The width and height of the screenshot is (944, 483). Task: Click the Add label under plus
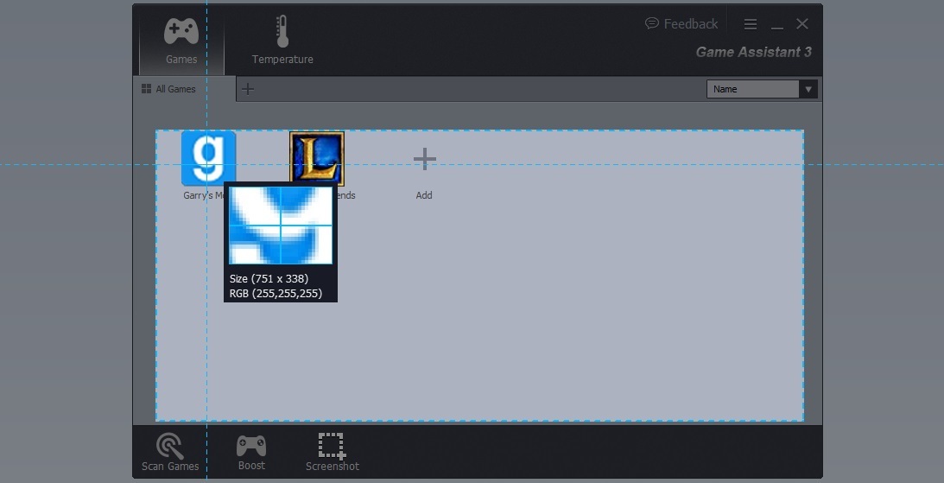[x=424, y=195]
